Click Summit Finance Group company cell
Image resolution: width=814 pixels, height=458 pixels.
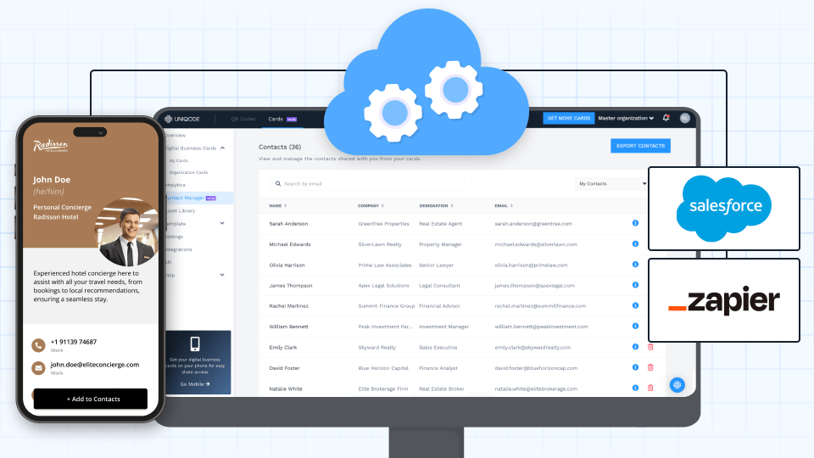coord(387,306)
